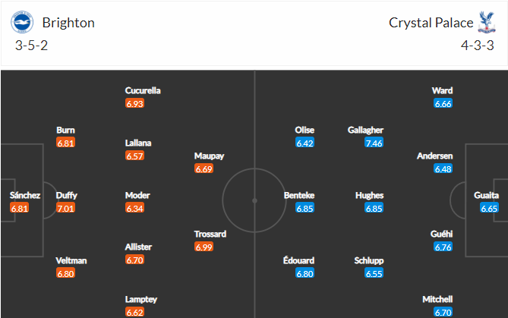Click the Brighton club crest icon
Image resolution: width=508 pixels, height=318 pixels.
(22, 22)
